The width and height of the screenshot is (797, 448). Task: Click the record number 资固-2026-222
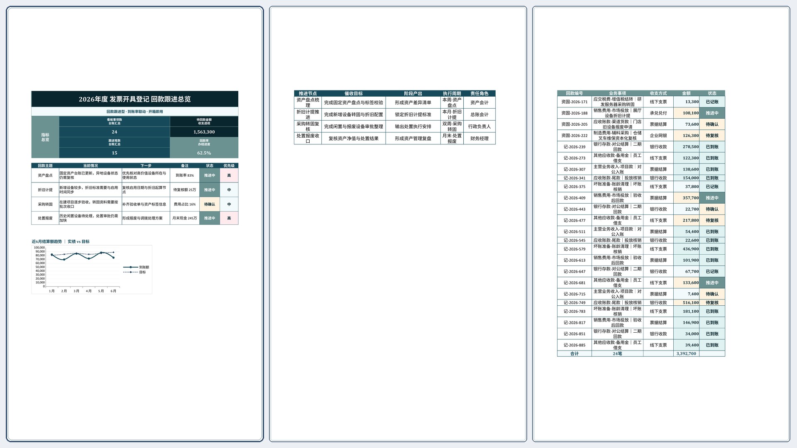coord(575,136)
